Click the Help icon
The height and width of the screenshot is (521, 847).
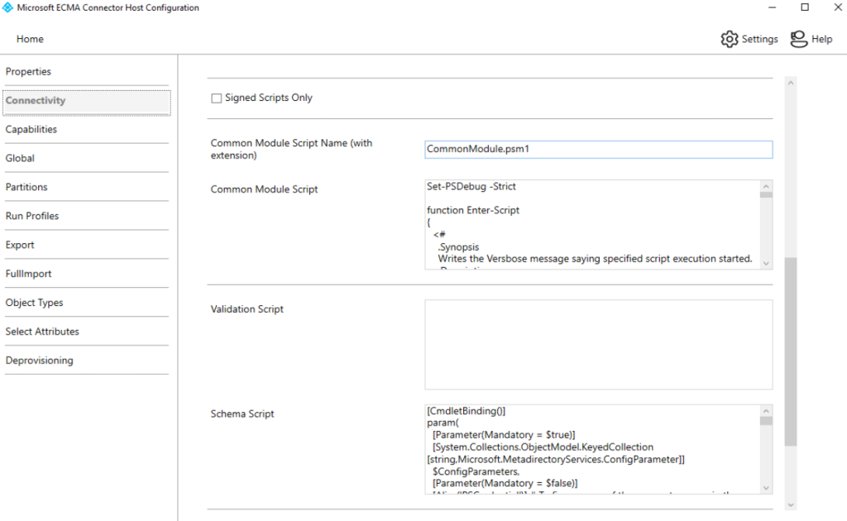coord(798,39)
